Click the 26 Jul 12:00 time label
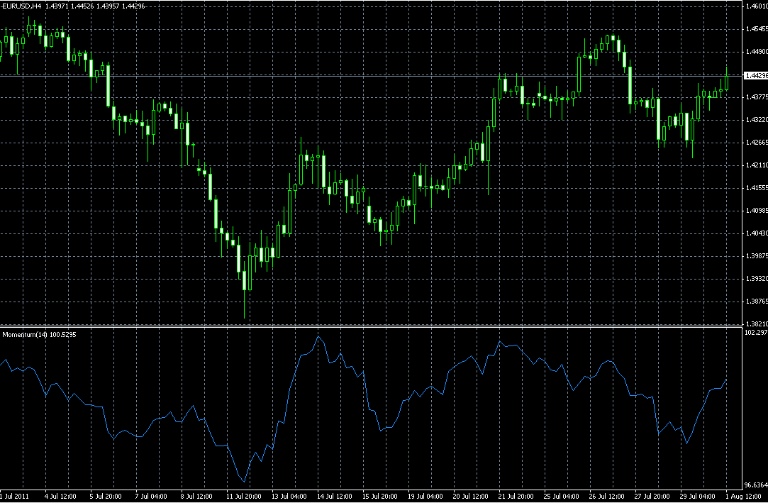The width and height of the screenshot is (768, 503). click(607, 496)
